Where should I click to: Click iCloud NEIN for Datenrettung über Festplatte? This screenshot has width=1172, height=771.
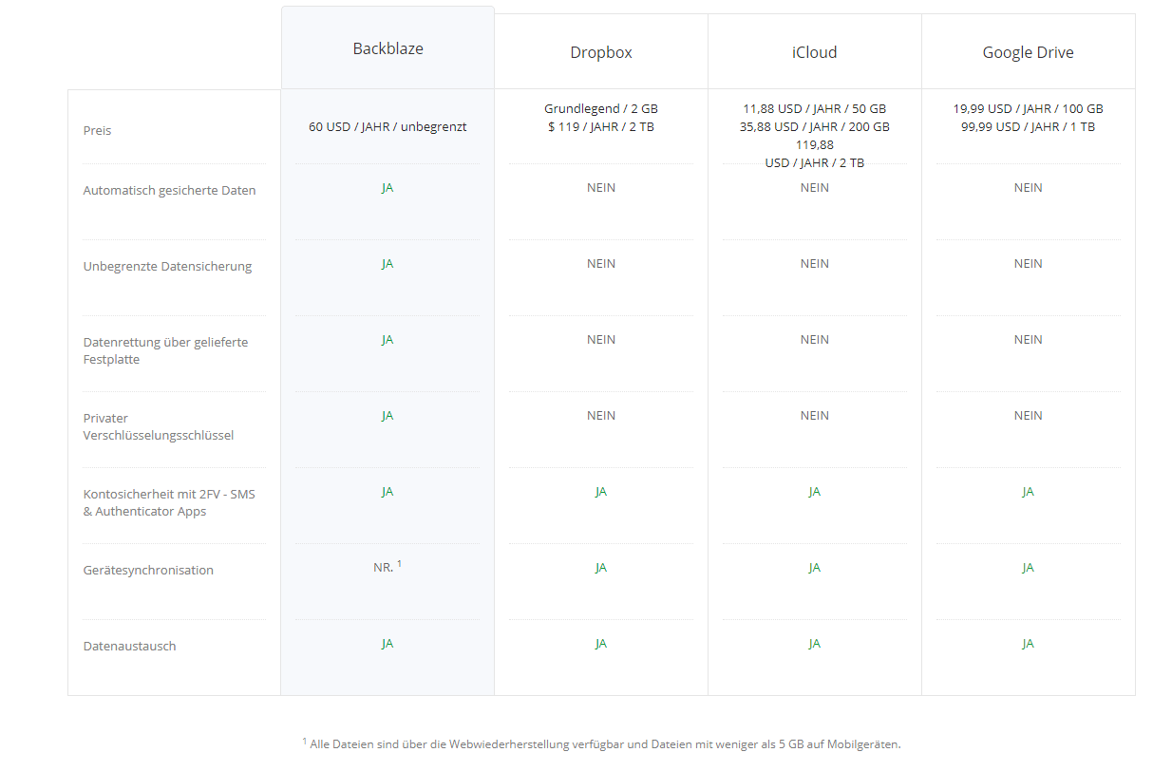pyautogui.click(x=815, y=339)
